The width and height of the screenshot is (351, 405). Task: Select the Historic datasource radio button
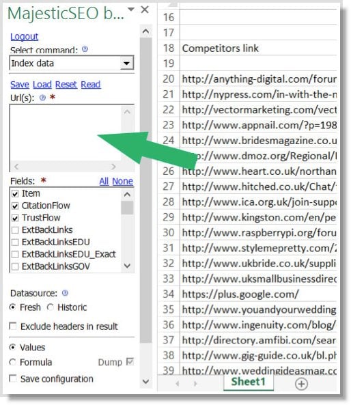(x=51, y=307)
